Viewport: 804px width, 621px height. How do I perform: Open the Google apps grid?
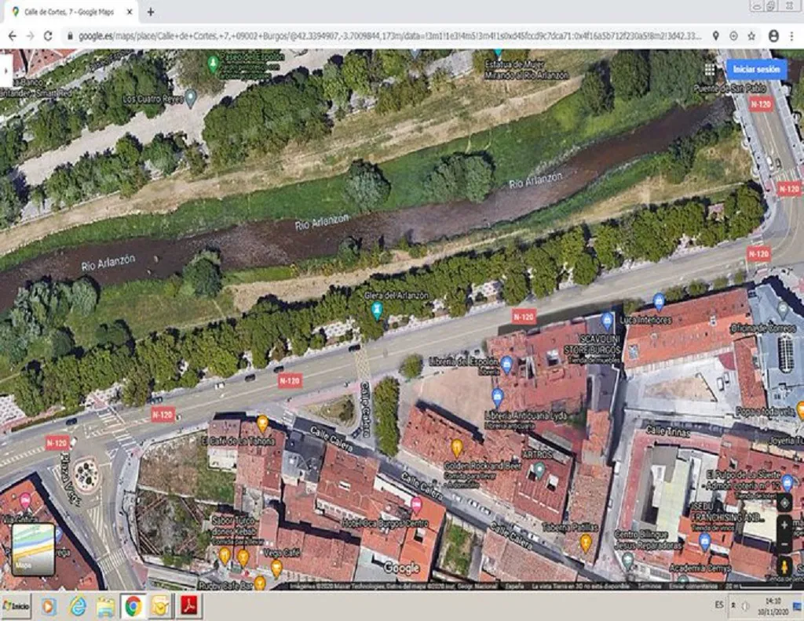click(x=710, y=70)
